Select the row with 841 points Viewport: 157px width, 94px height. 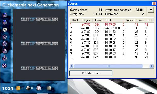pos(112,35)
